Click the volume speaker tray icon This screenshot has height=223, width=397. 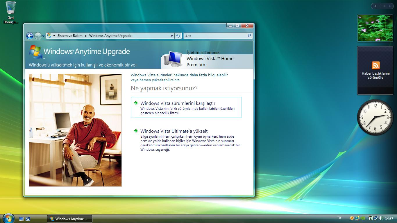pyautogui.click(x=381, y=218)
